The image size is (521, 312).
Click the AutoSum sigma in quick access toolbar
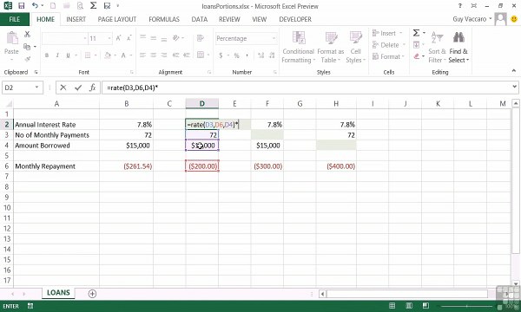pos(94,6)
